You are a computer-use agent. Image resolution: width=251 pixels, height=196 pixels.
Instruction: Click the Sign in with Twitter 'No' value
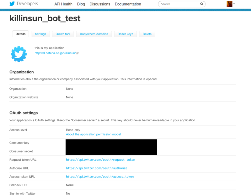68,193
